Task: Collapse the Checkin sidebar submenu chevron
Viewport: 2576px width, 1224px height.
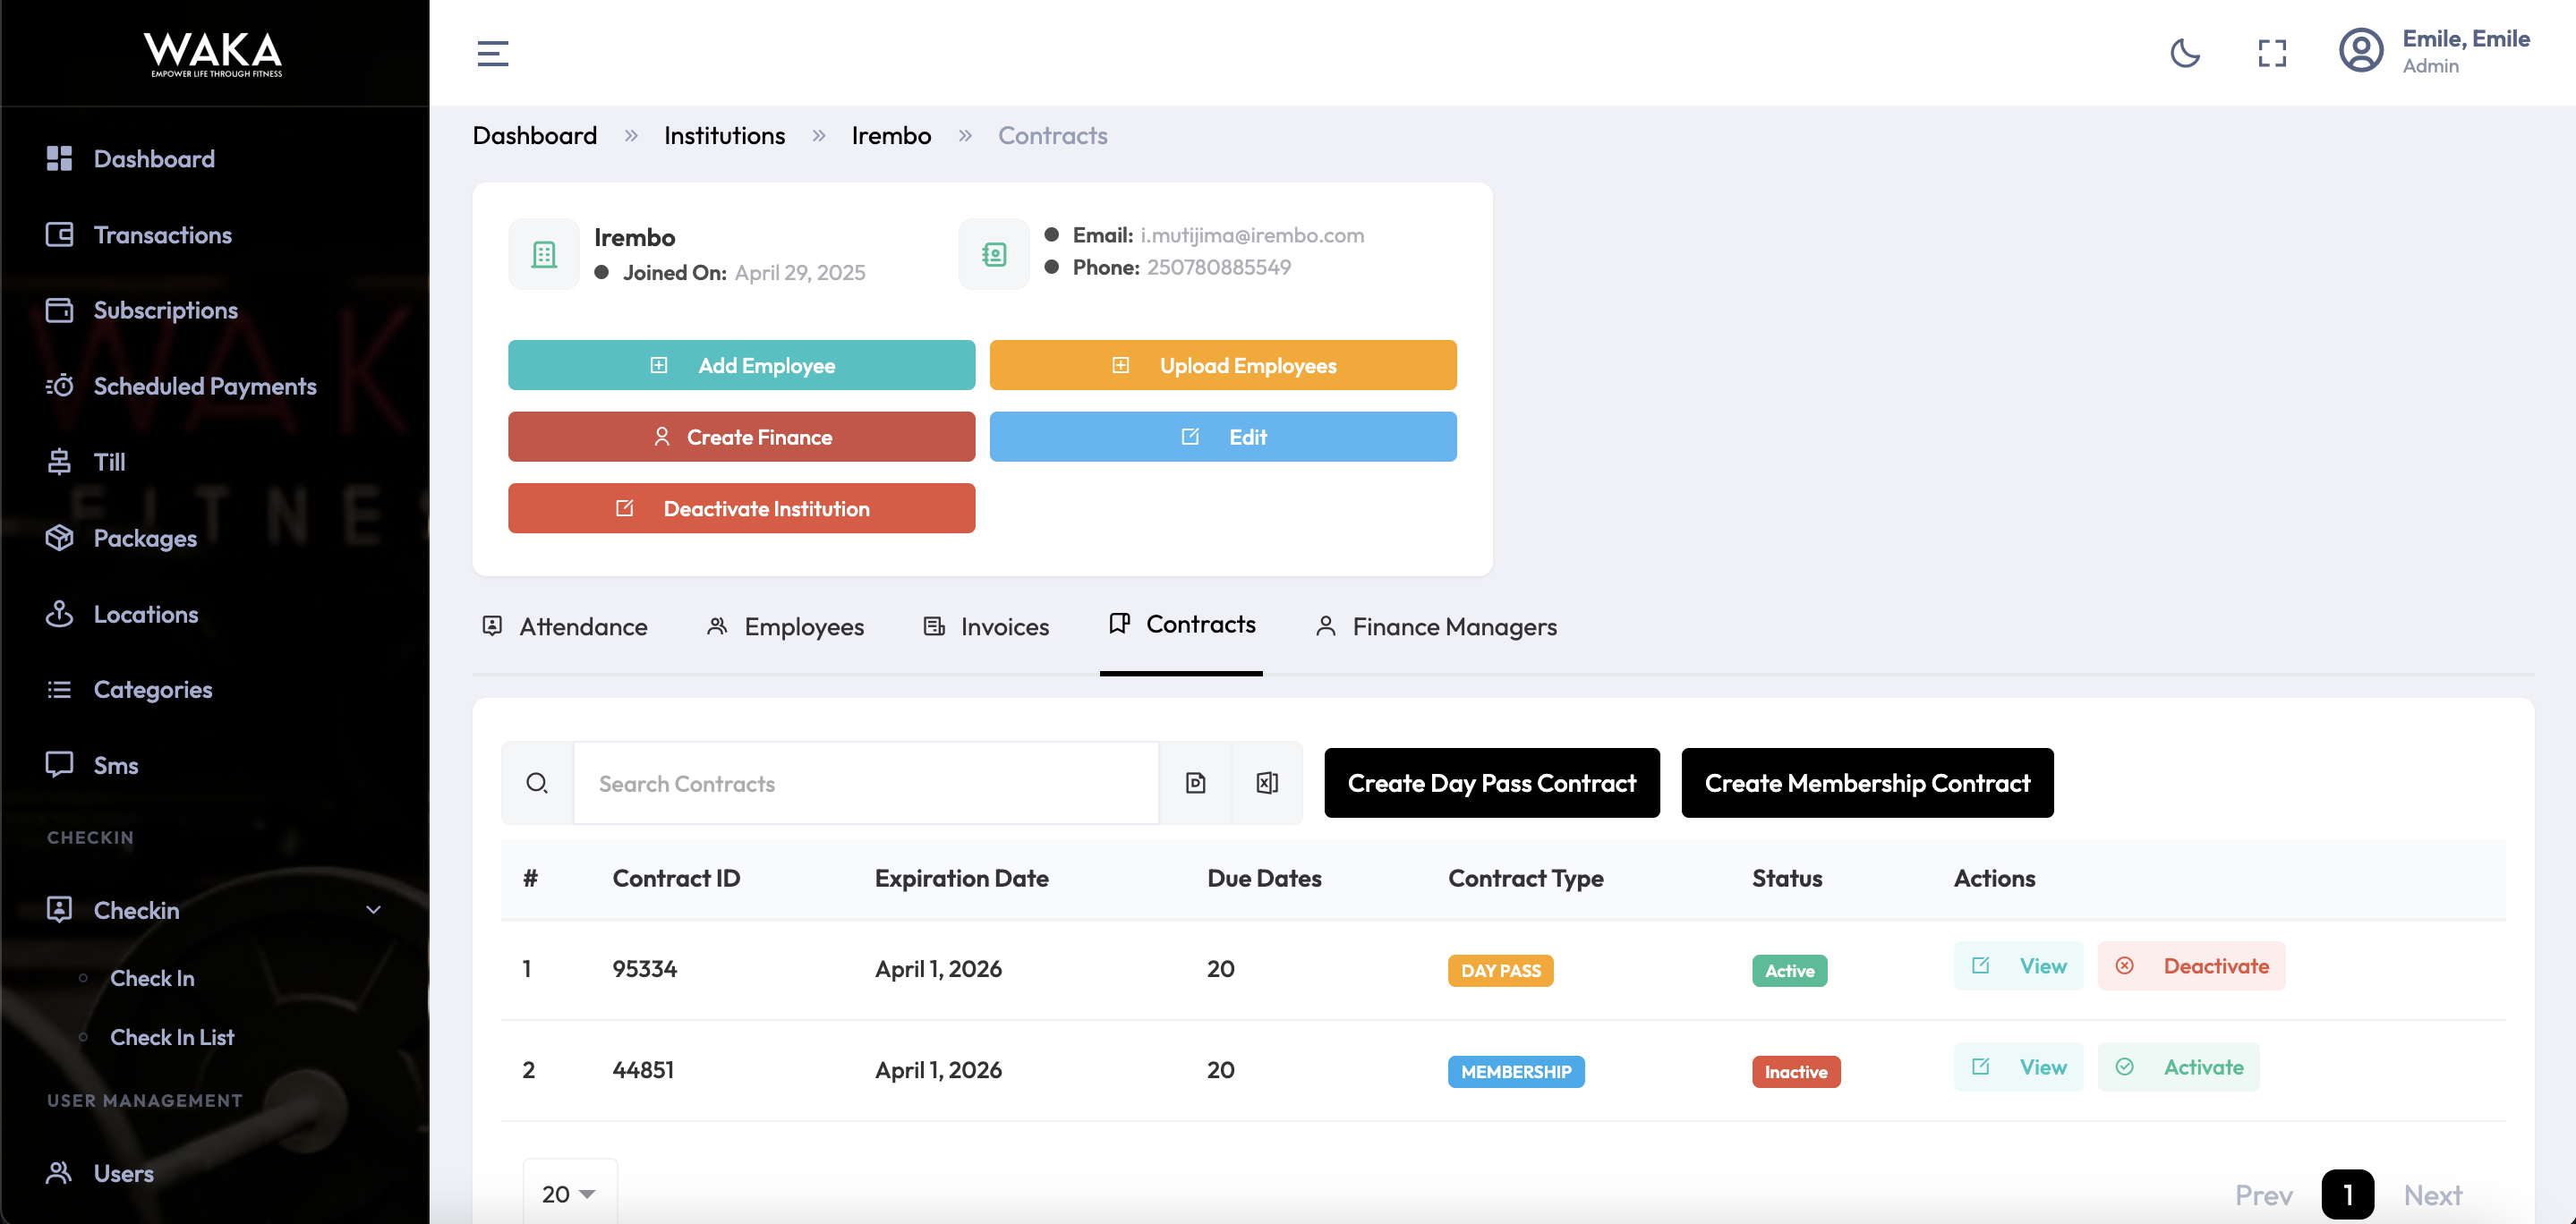Action: click(x=373, y=910)
